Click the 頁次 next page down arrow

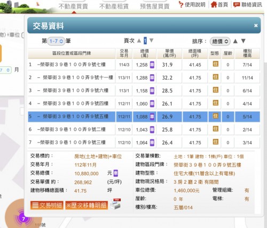point(151,41)
